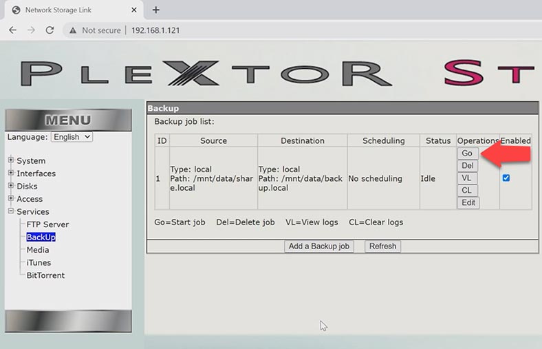Open Media under Services
The image size is (542, 349).
click(x=38, y=250)
